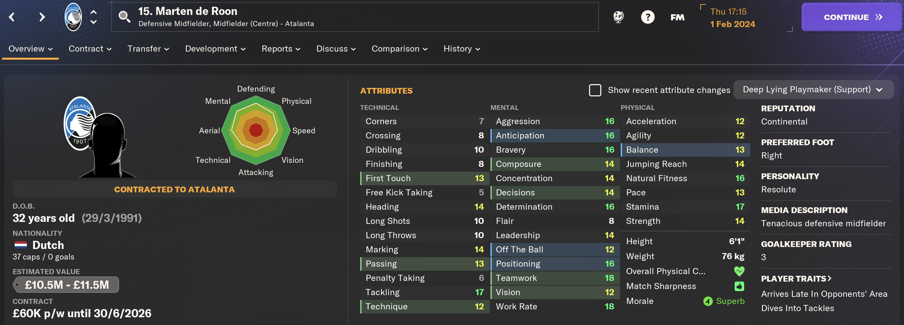Click the search magnifying glass icon
The width and height of the screenshot is (904, 325).
[124, 17]
